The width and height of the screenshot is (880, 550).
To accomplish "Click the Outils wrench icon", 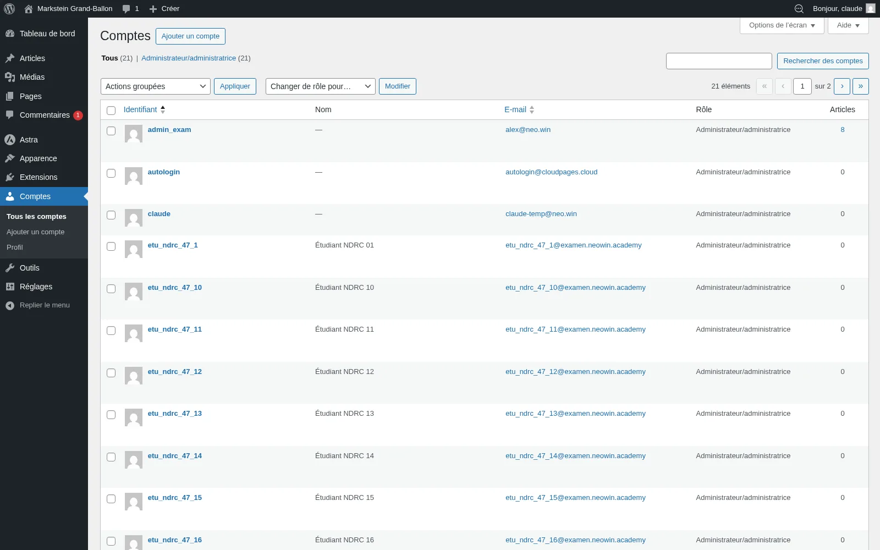I will [10, 268].
